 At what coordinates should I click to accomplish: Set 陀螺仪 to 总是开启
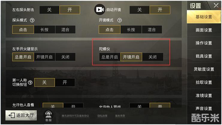coord(110,57)
